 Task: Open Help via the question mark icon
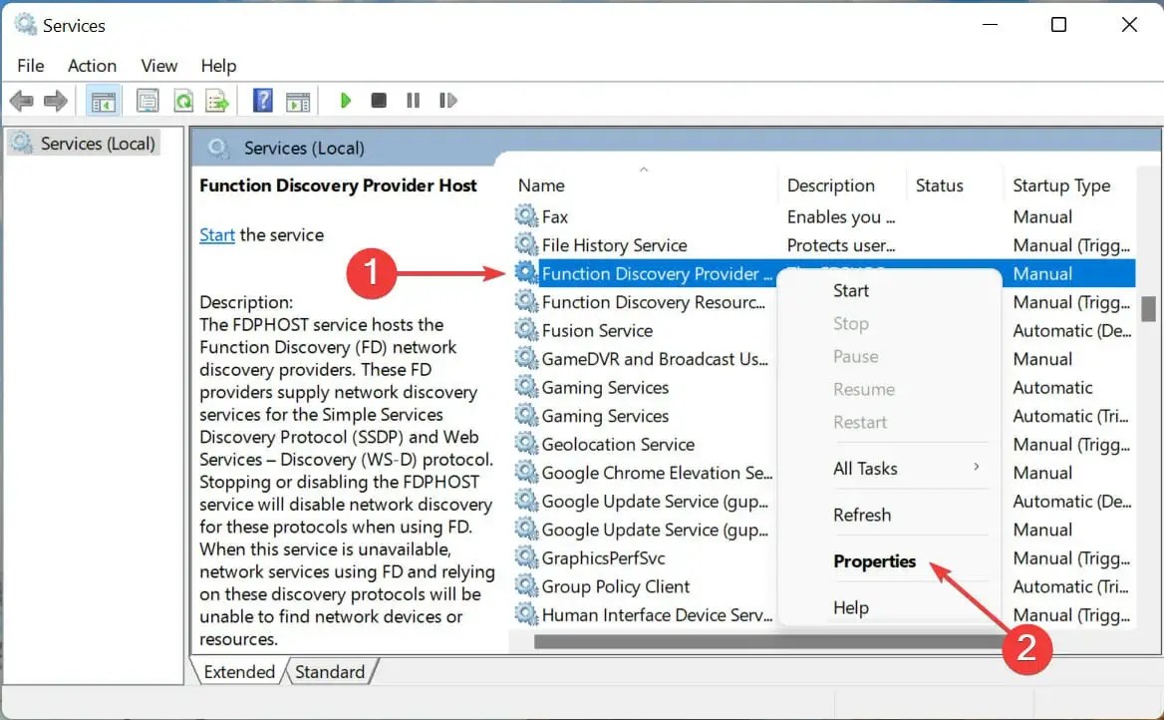[x=261, y=100]
